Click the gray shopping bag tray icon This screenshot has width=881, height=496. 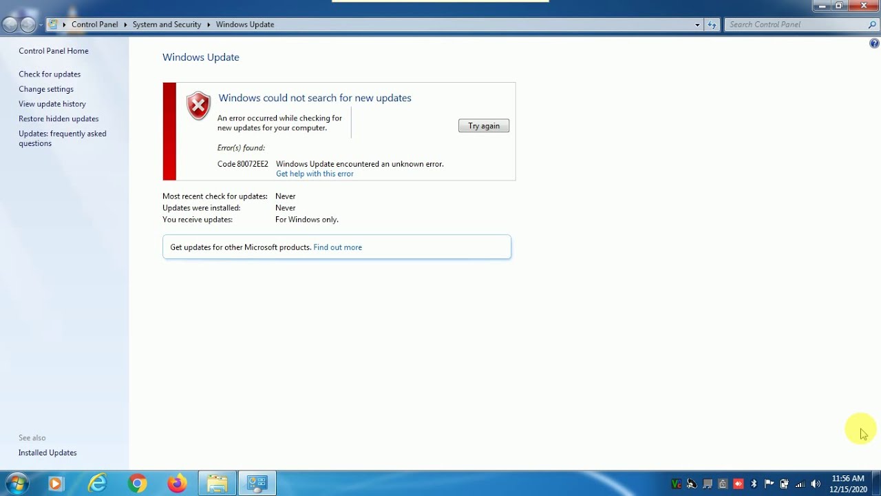pyautogui.click(x=723, y=484)
